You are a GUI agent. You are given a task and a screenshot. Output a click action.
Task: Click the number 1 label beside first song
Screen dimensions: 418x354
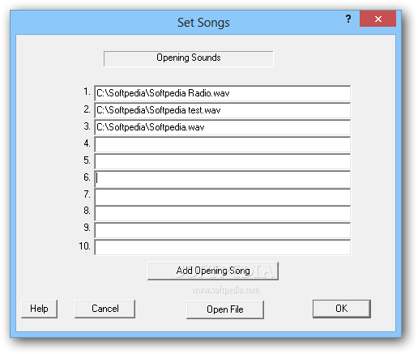[87, 92]
